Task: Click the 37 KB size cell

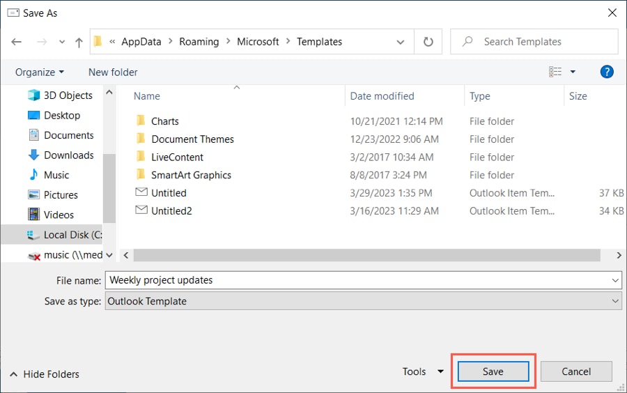Action: coord(611,193)
